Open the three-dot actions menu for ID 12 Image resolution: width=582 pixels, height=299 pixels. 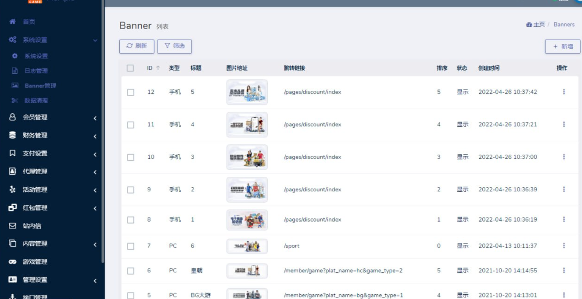click(564, 92)
